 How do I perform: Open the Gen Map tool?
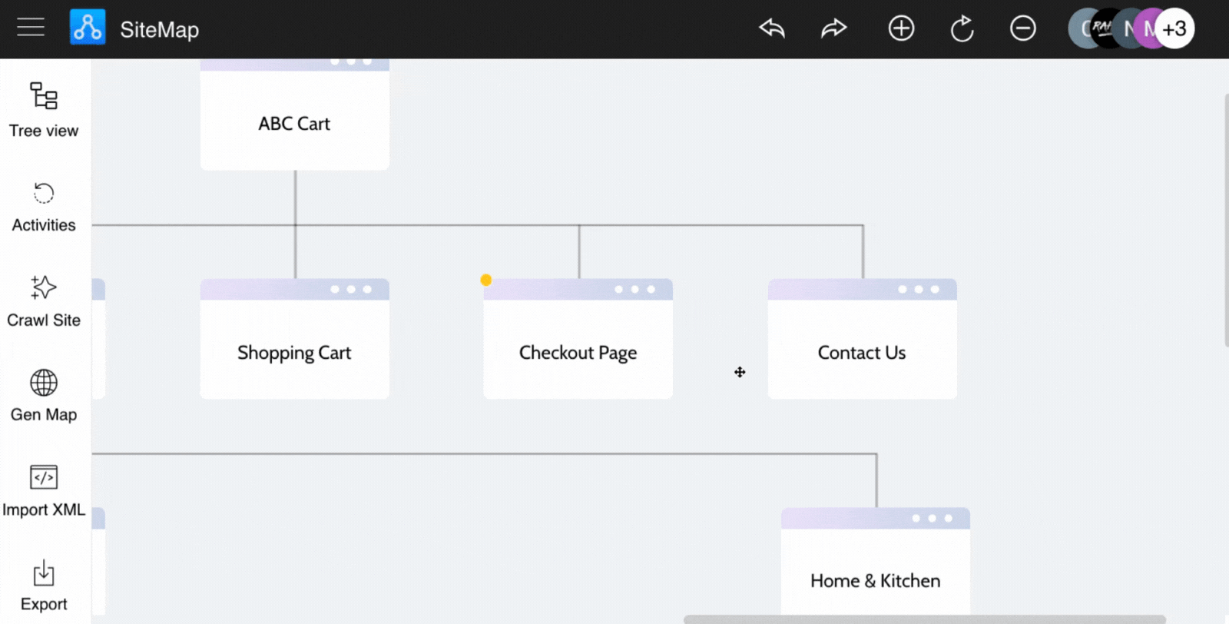point(44,396)
